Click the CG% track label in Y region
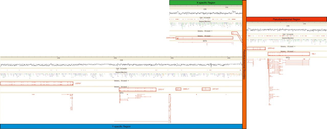Screen dimensions: 327x129 click(121, 60)
